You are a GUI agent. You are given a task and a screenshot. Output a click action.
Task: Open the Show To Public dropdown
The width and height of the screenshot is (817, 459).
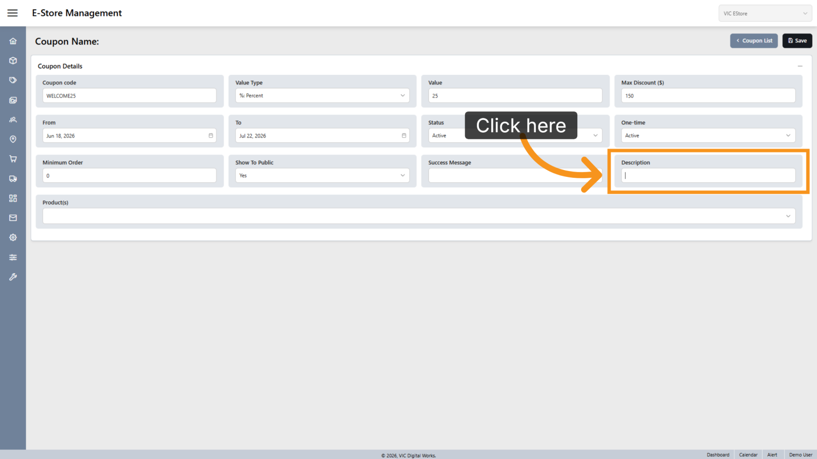[x=322, y=175]
